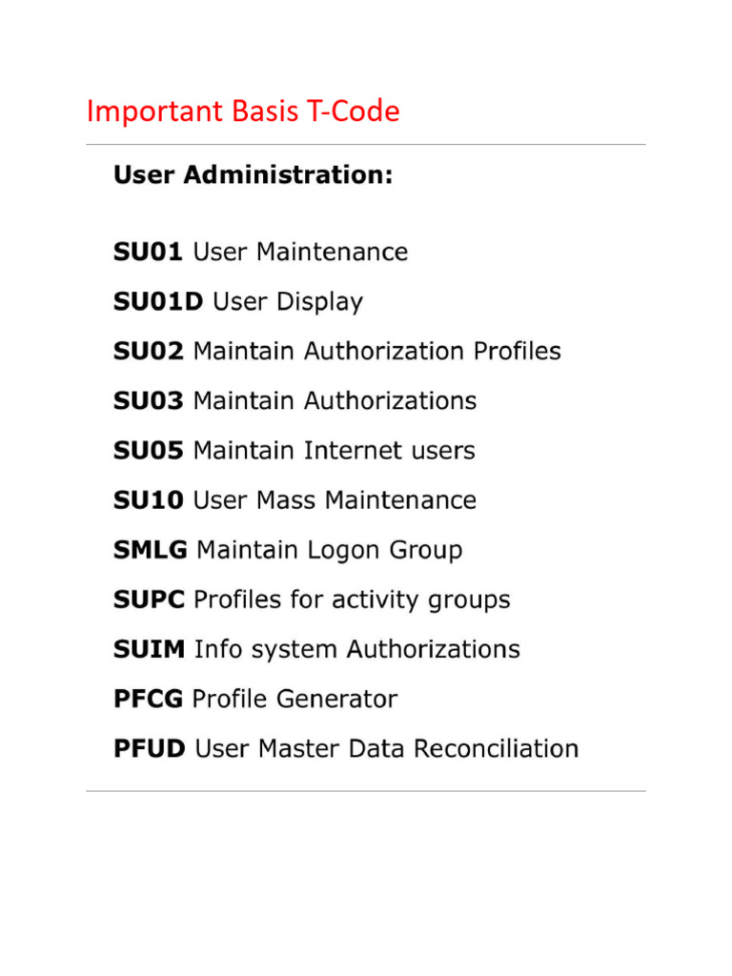Click the SU03 transaction code
The image size is (732, 976).
[149, 401]
